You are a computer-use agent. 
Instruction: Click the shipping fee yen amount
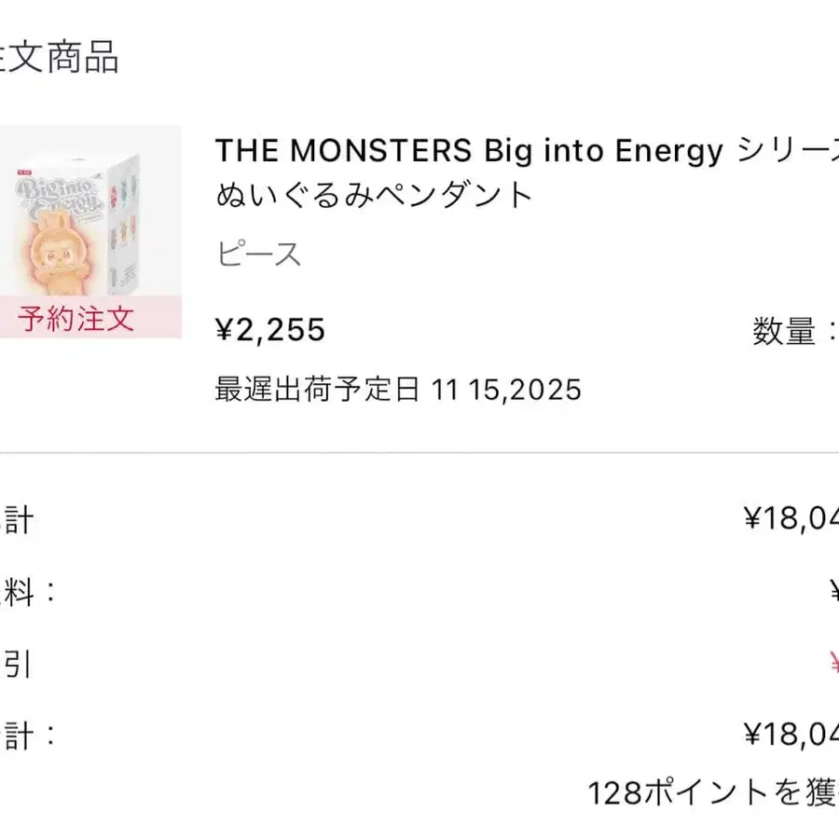pos(832,591)
